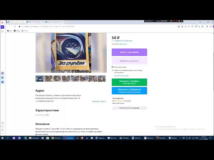Screen dimensions: 214x160
Task: Open the Windows Start menu
Action: (x=2, y=138)
